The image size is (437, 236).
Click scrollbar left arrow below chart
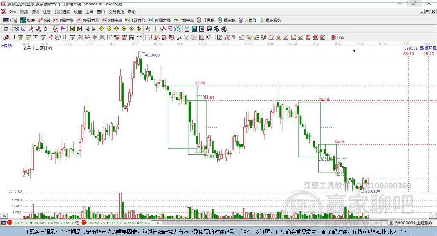click(x=158, y=223)
